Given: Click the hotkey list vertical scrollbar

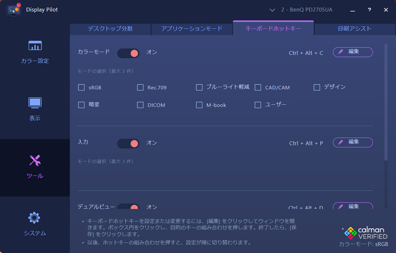Looking at the screenshot, I should click(386, 102).
